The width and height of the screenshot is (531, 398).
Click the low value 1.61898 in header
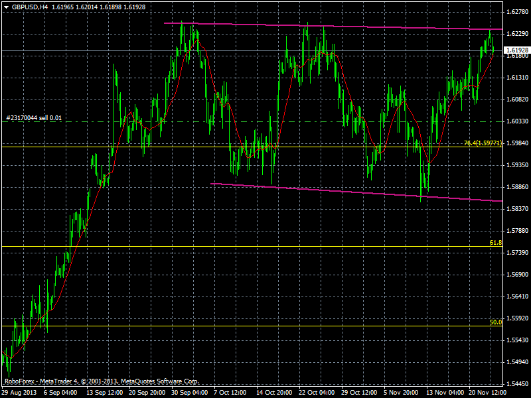110,7
